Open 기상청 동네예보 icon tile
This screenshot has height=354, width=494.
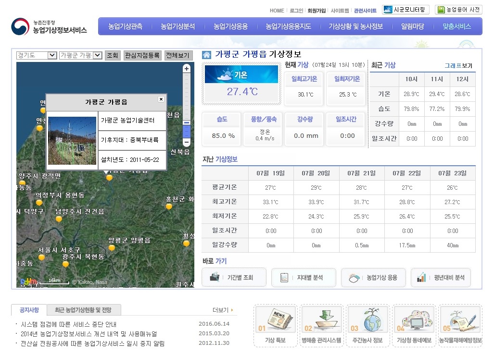tap(414, 326)
